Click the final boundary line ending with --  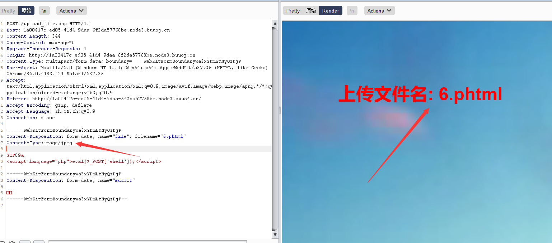coord(67,199)
